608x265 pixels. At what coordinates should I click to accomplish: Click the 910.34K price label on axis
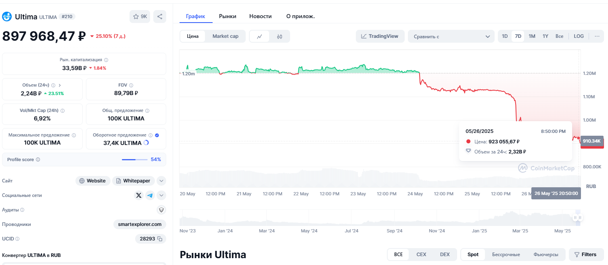(592, 141)
